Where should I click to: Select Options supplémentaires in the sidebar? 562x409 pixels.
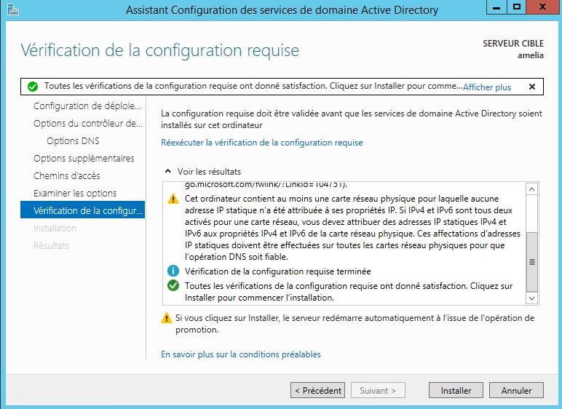point(84,159)
